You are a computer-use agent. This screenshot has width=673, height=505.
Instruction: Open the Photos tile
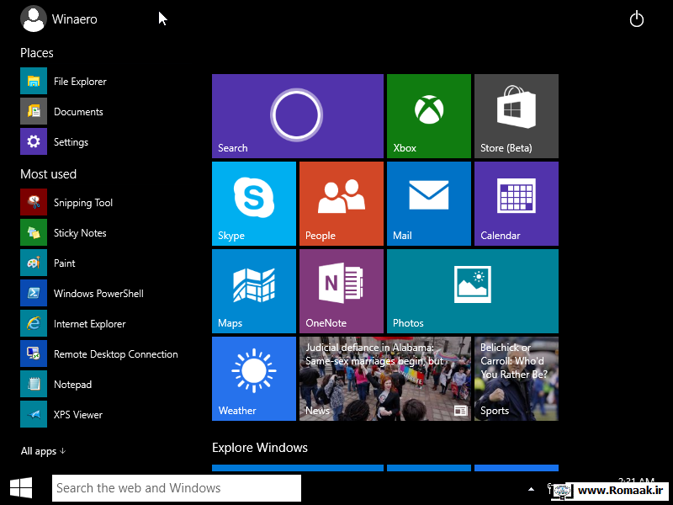[473, 291]
